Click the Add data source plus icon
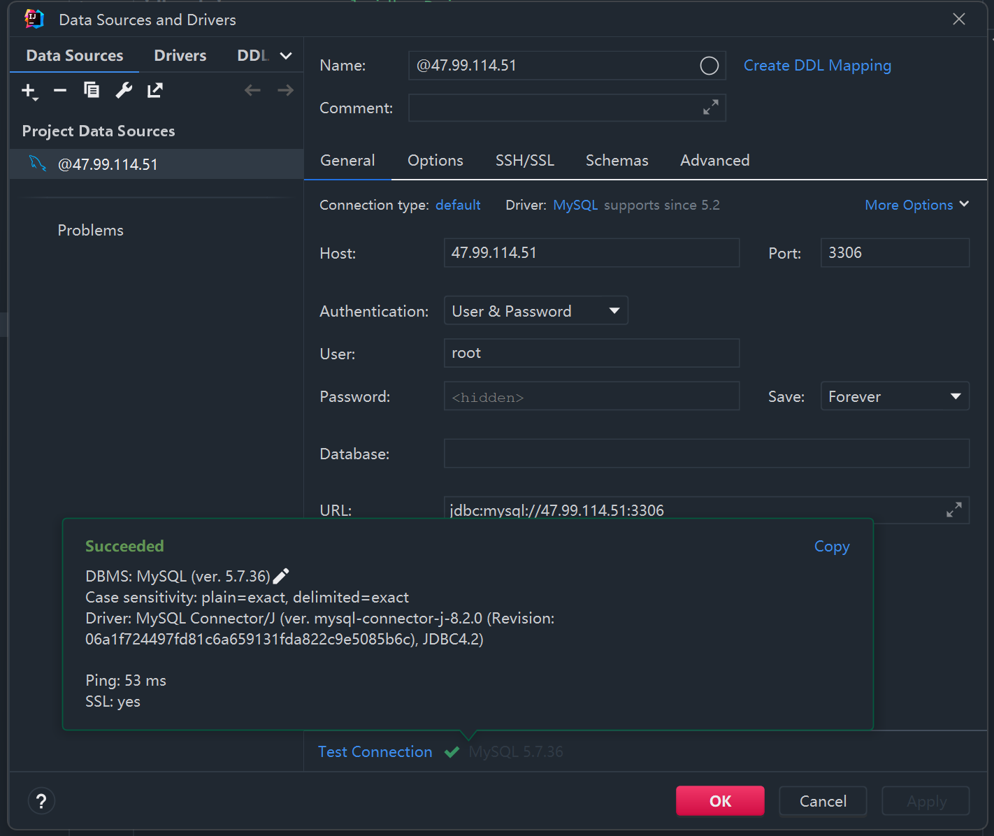 pos(29,91)
